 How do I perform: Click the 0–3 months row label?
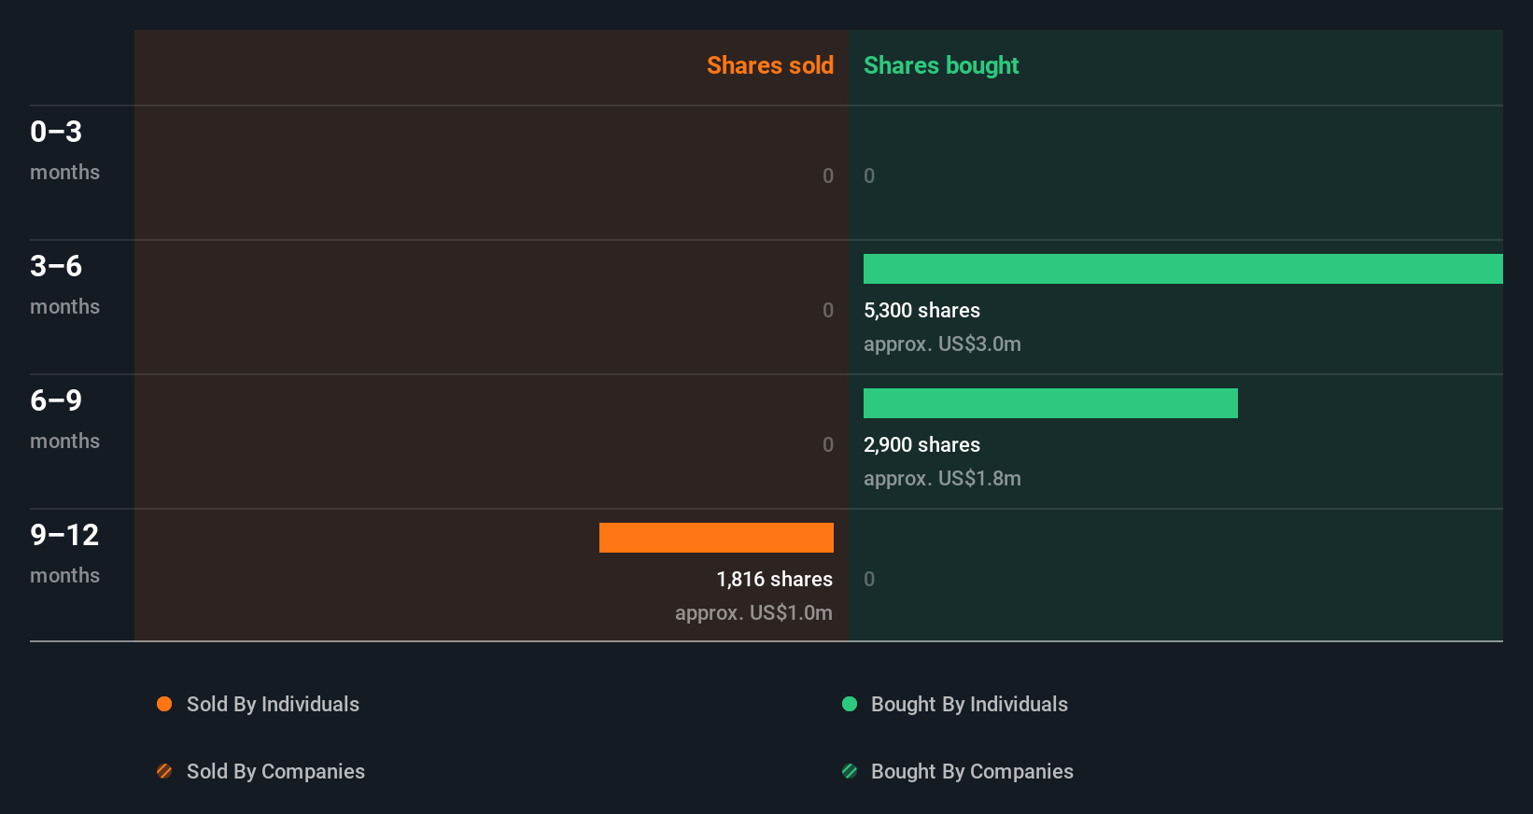(64, 150)
